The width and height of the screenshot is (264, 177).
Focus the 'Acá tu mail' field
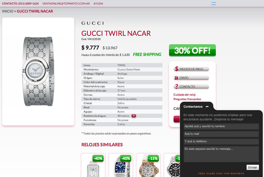click(x=221, y=134)
